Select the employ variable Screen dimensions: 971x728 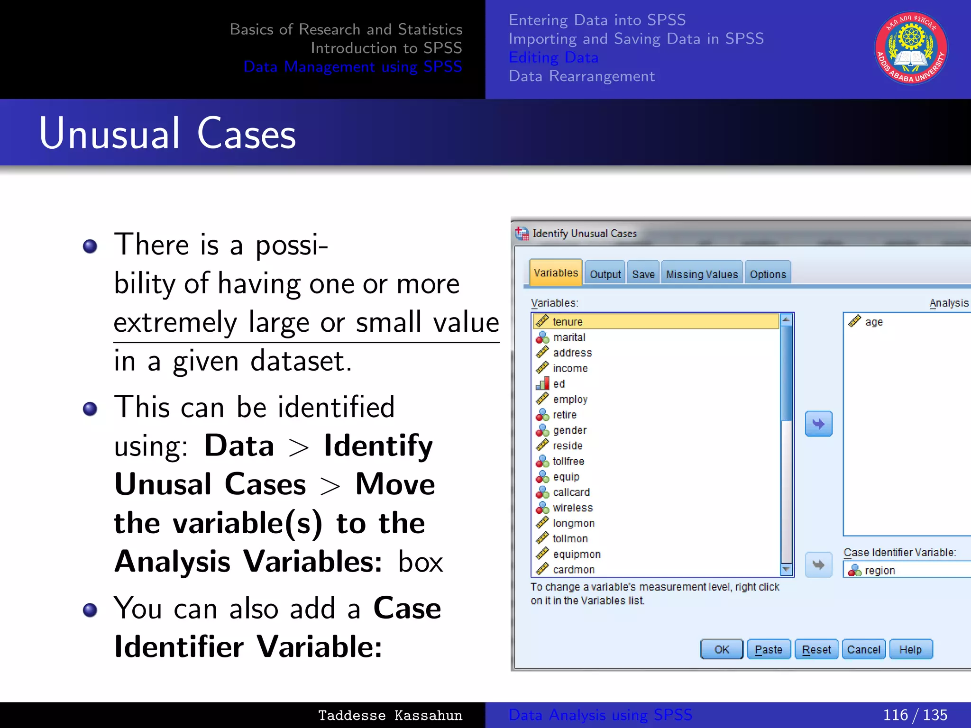[657, 399]
